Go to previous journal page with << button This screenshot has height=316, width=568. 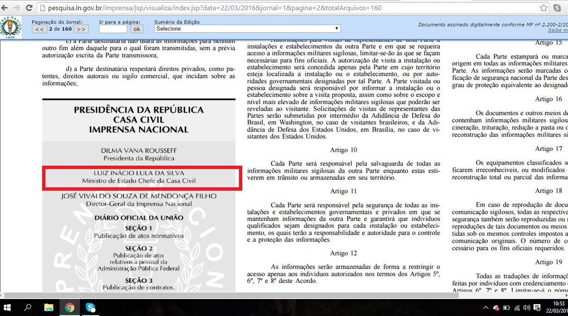(x=39, y=29)
